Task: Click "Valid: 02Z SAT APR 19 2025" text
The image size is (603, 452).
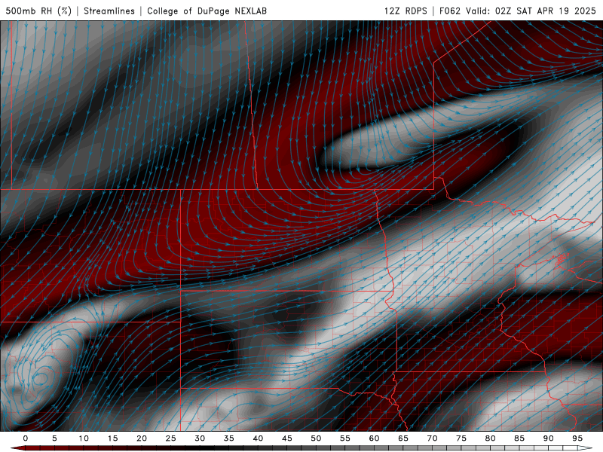Action: (531, 11)
